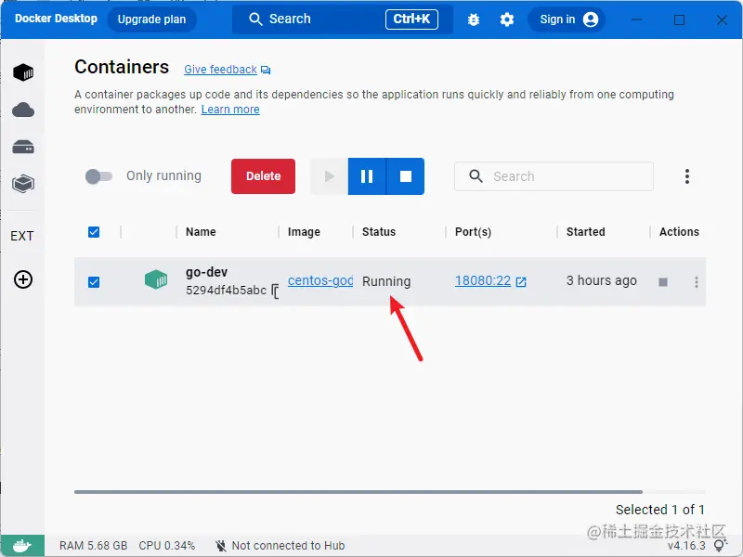Open the Volumes drive icon in sidebar
The height and width of the screenshot is (557, 743).
[x=22, y=148]
